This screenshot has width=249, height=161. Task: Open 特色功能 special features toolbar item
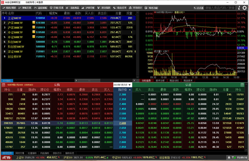point(151,8)
